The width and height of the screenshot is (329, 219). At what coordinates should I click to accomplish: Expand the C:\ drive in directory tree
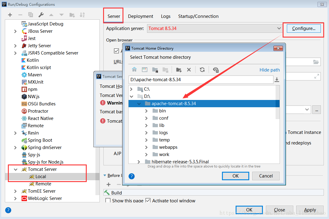click(131, 89)
